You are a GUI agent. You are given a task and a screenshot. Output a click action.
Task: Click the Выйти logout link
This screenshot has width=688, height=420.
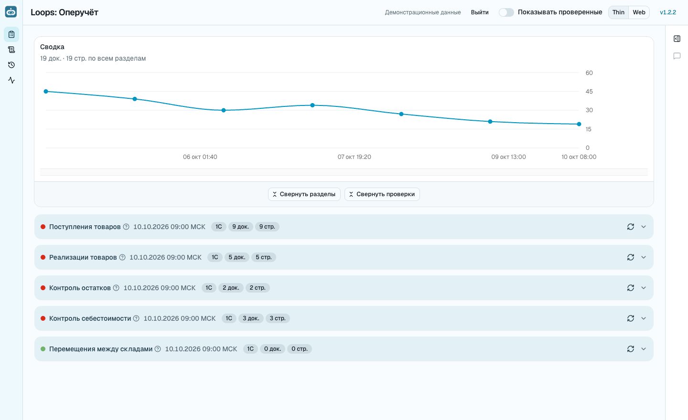pos(480,12)
